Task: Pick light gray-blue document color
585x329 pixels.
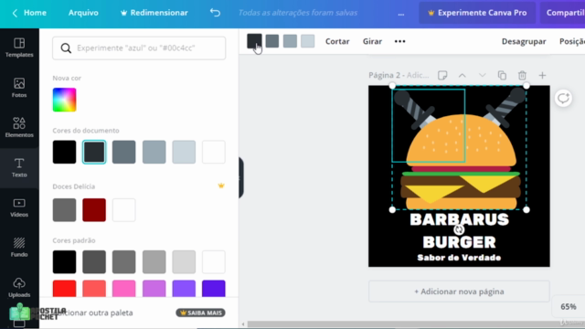Action: coord(184,152)
